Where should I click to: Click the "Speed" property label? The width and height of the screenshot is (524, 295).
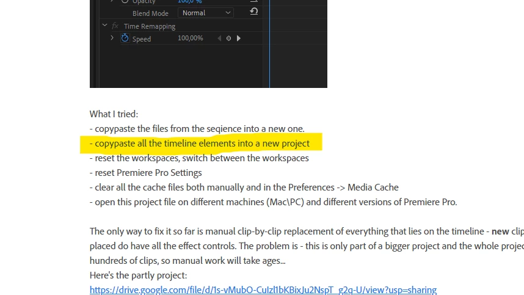141,38
